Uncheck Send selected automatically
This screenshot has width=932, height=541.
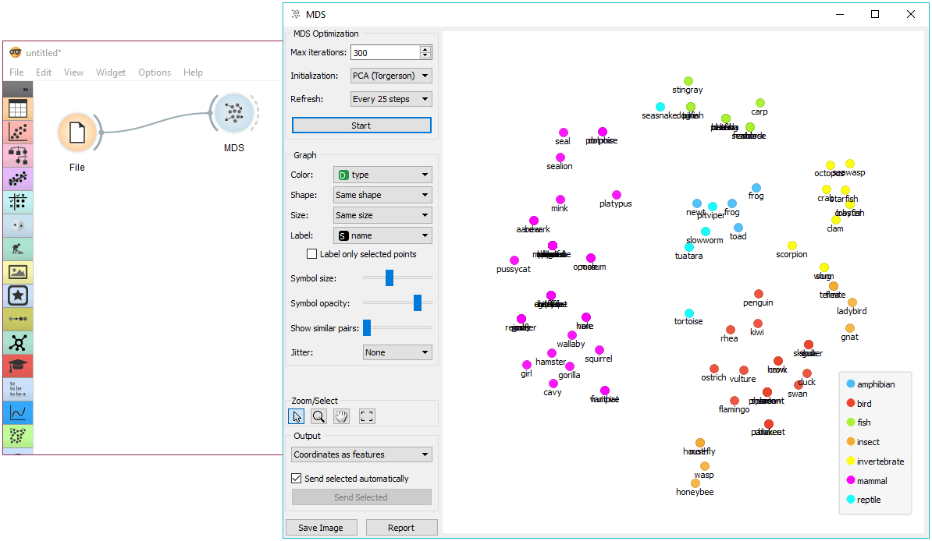click(296, 478)
